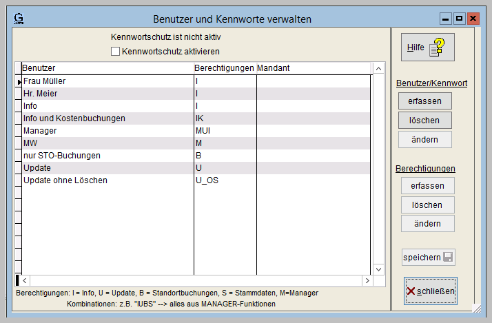
Task: Click erfassen under Benutzer/Kennwort
Action: [x=424, y=101]
